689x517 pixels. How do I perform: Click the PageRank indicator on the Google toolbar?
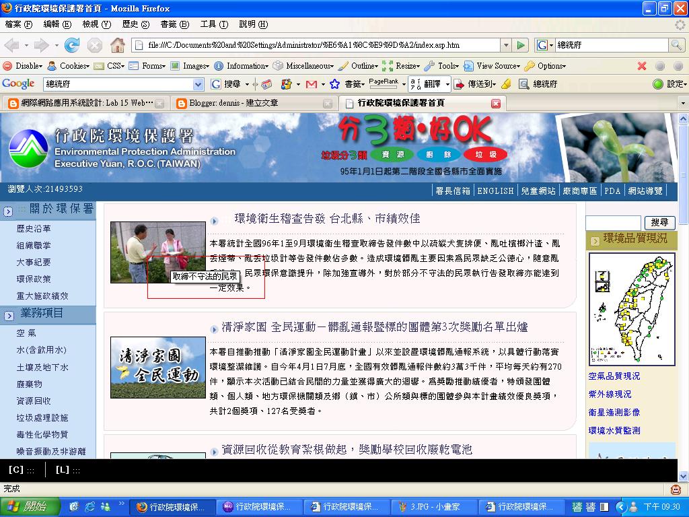coord(384,83)
